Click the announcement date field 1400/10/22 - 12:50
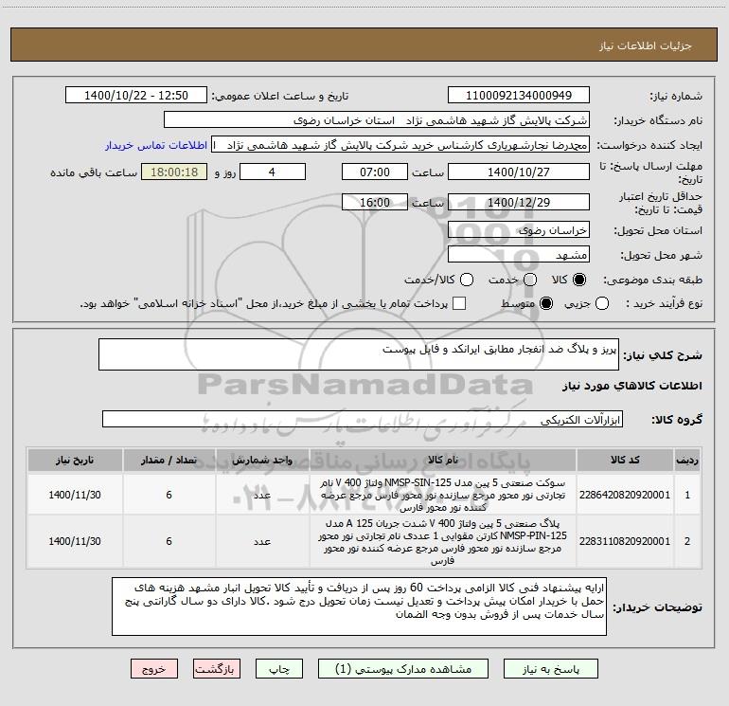 click(x=136, y=95)
